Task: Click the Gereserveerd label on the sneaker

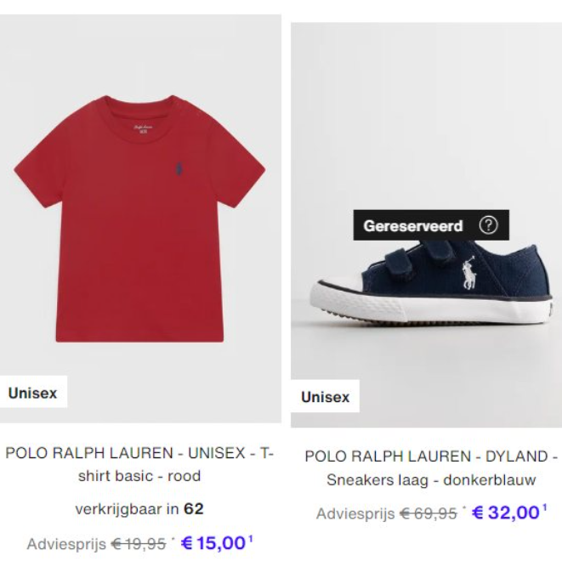Action: (x=413, y=225)
